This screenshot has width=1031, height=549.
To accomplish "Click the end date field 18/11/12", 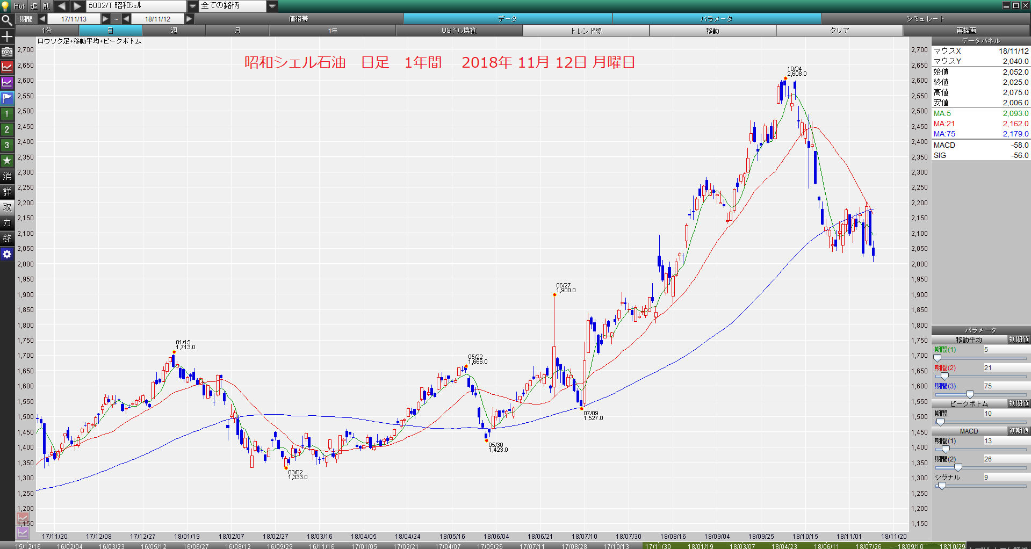I will (157, 19).
